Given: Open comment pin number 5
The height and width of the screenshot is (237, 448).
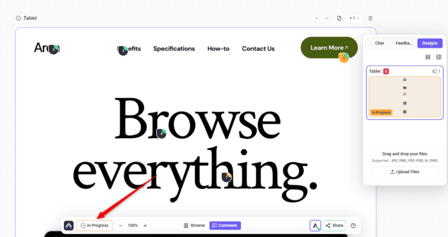Looking at the screenshot, I should click(x=54, y=50).
